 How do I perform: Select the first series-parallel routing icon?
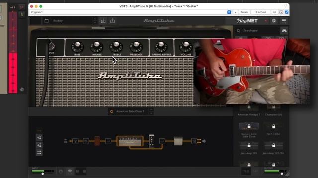39,138
